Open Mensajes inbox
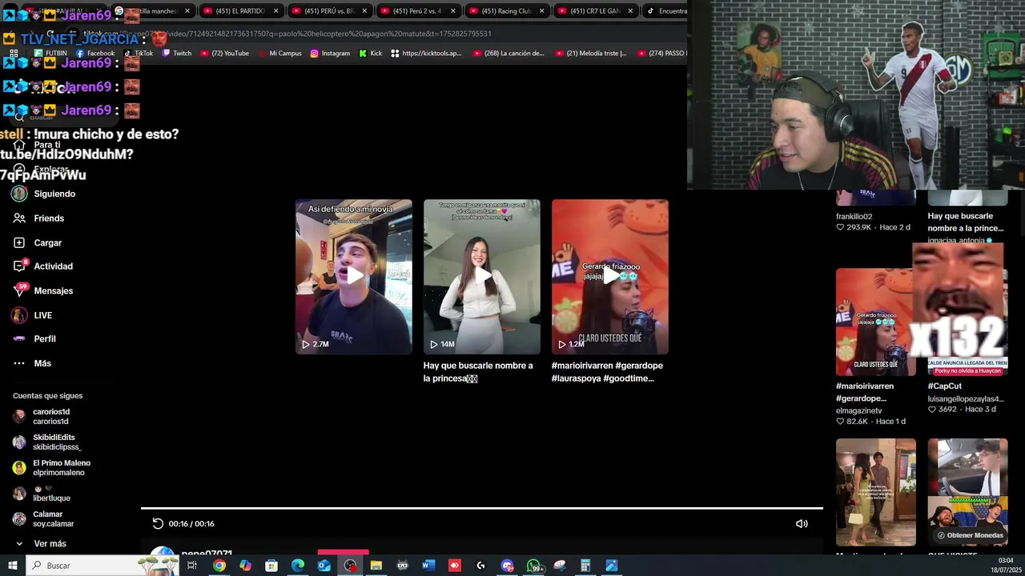This screenshot has width=1025, height=576. click(53, 291)
